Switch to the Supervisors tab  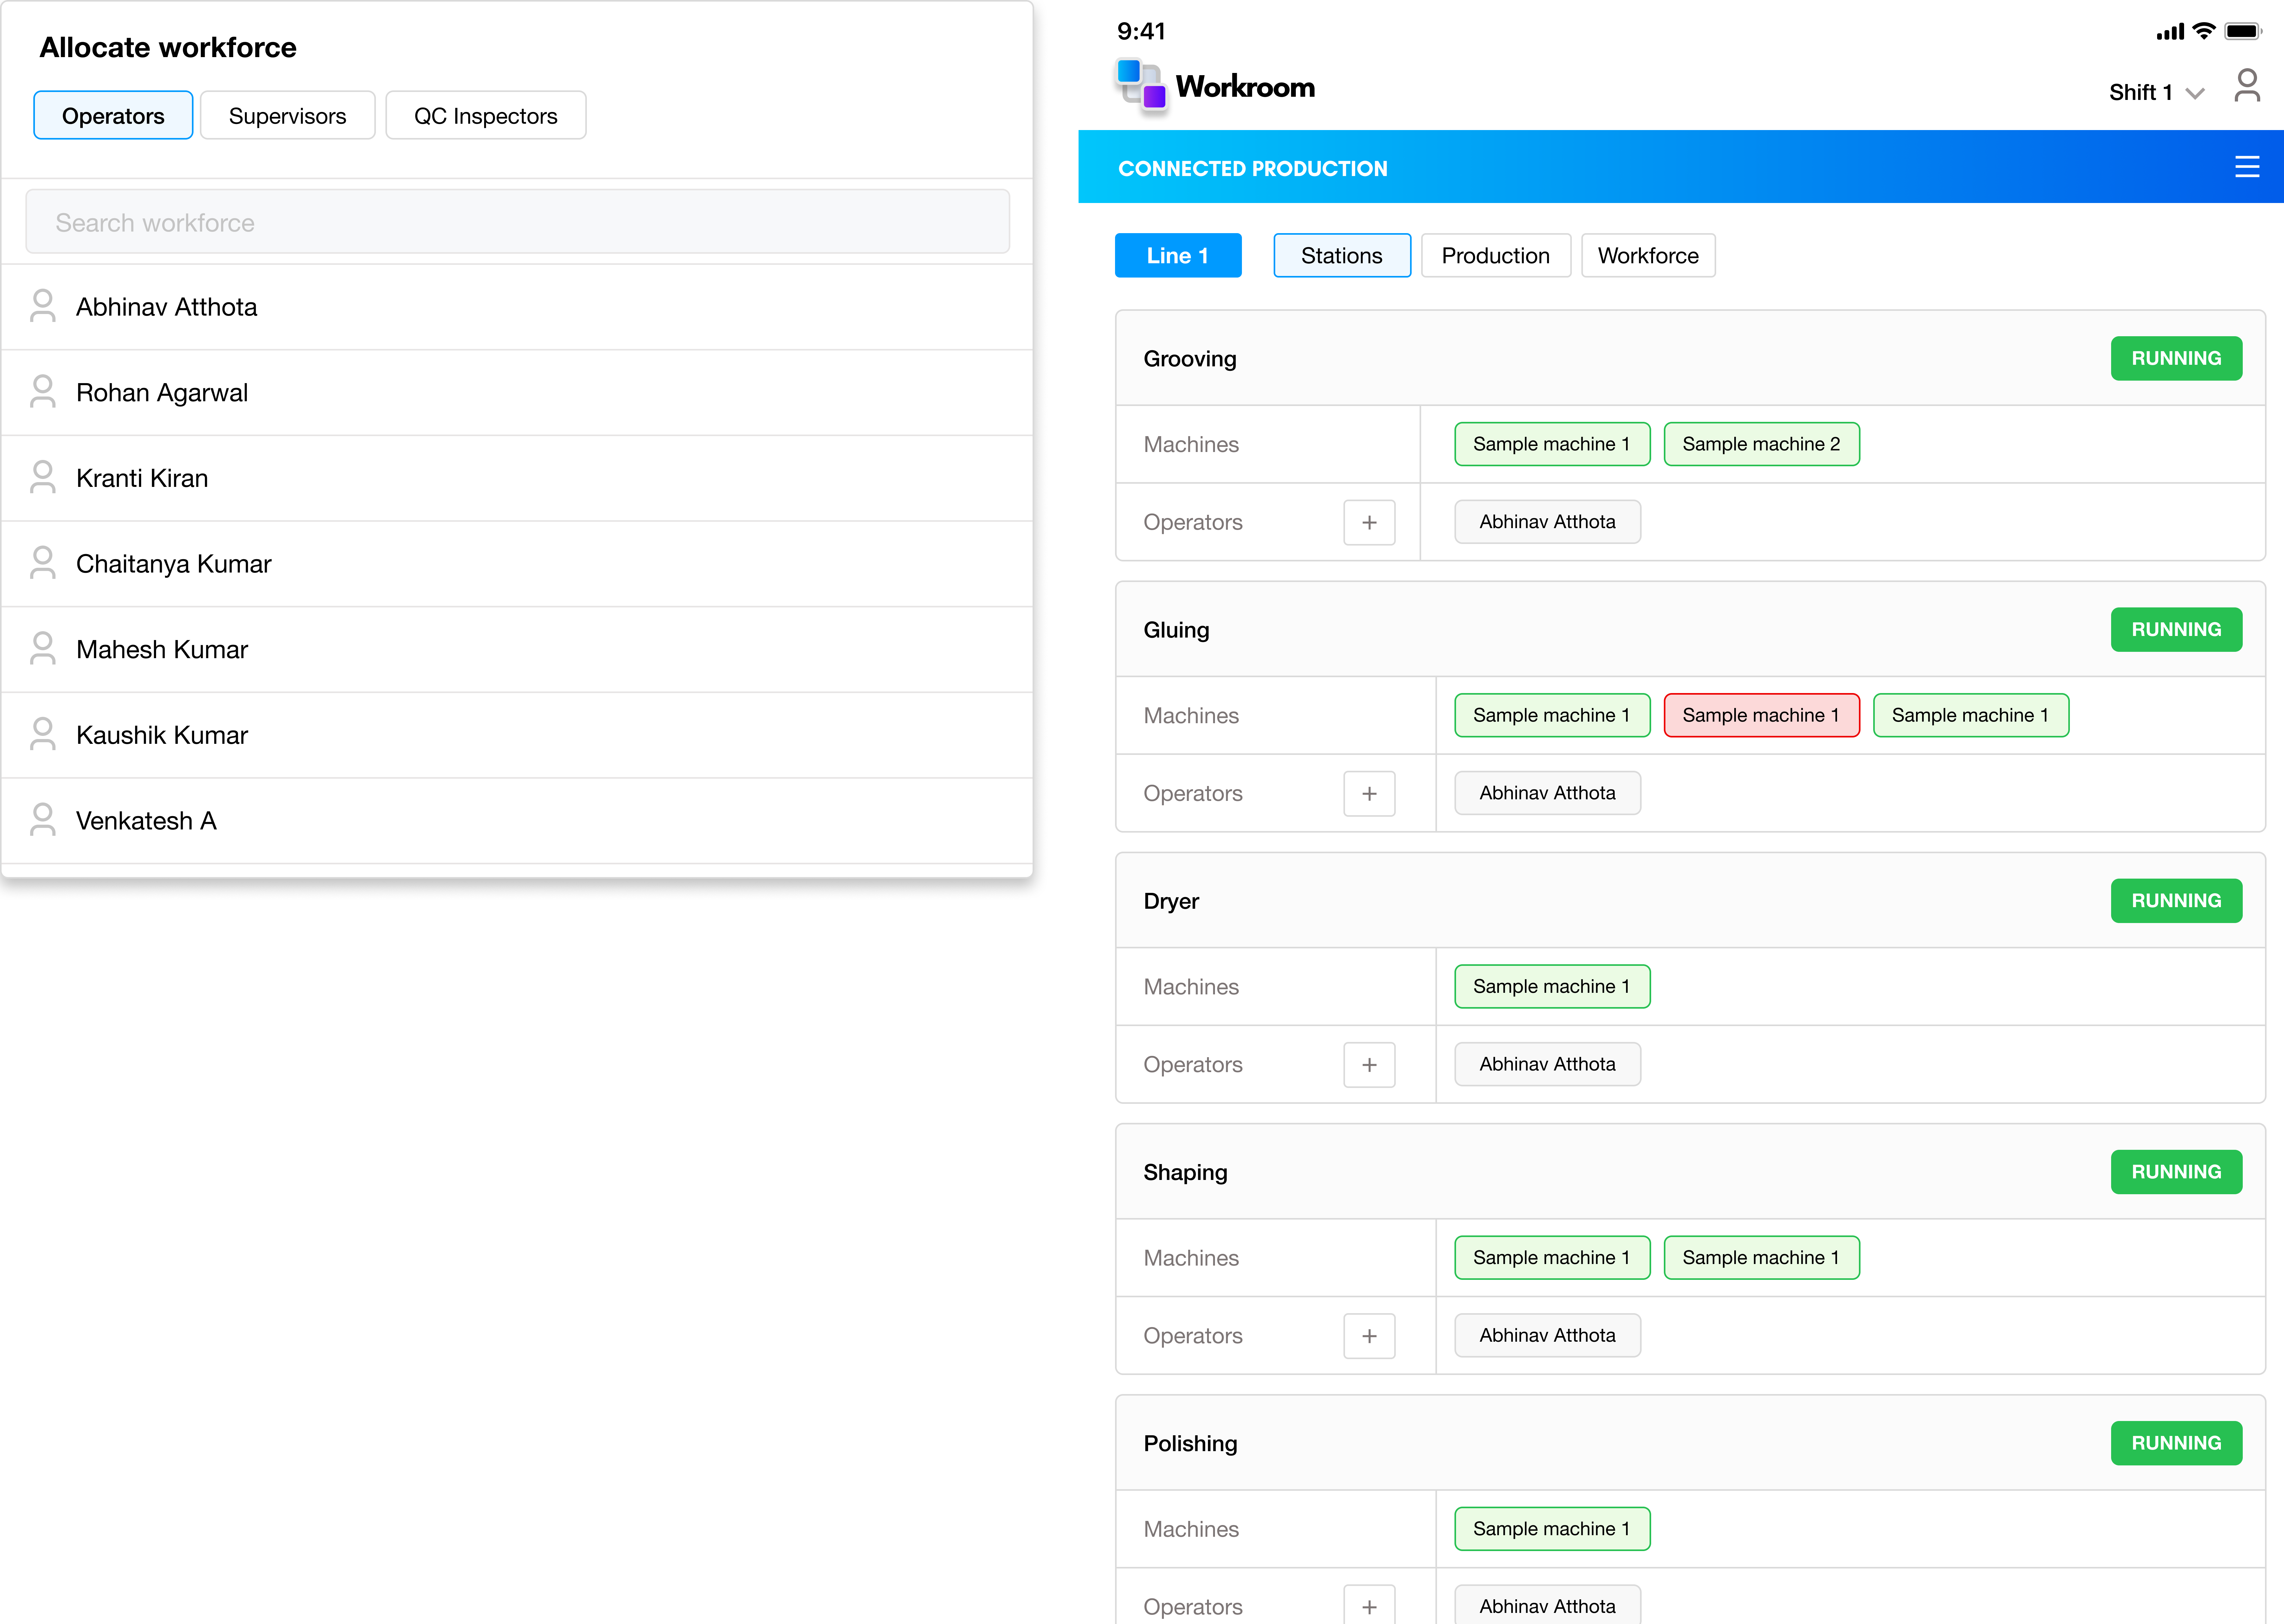pyautogui.click(x=287, y=115)
